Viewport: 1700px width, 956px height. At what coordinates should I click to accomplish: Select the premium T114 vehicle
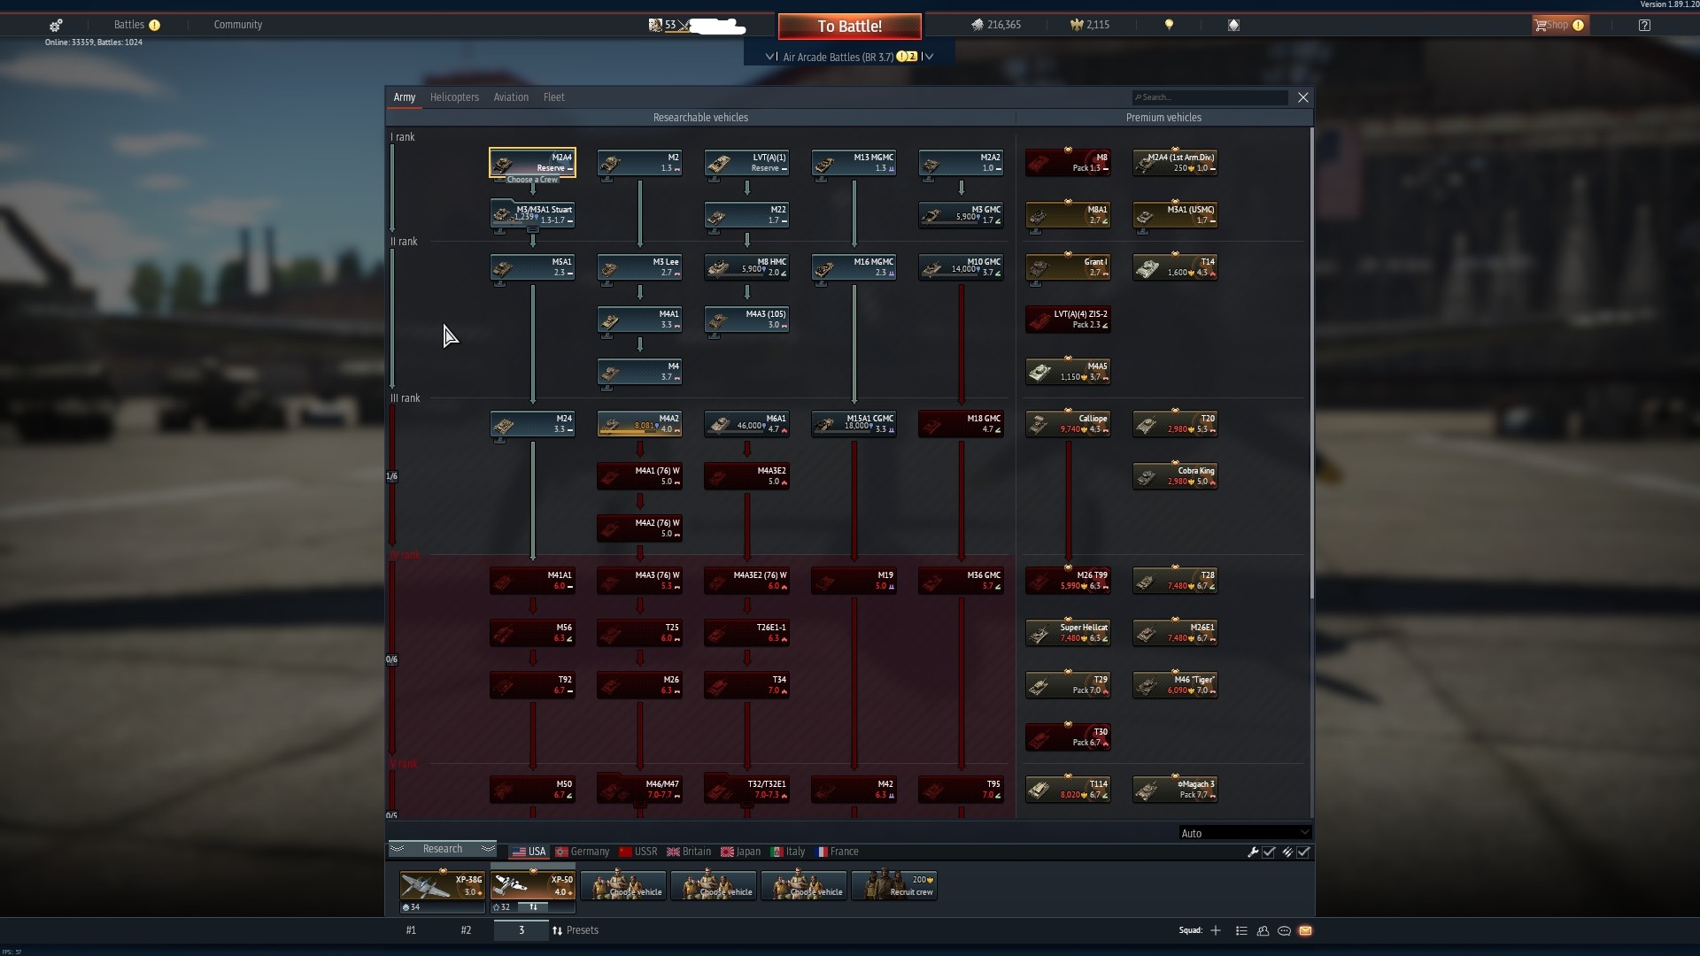[x=1068, y=789]
